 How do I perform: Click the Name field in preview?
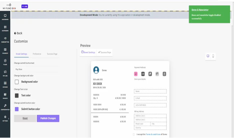(150, 92)
